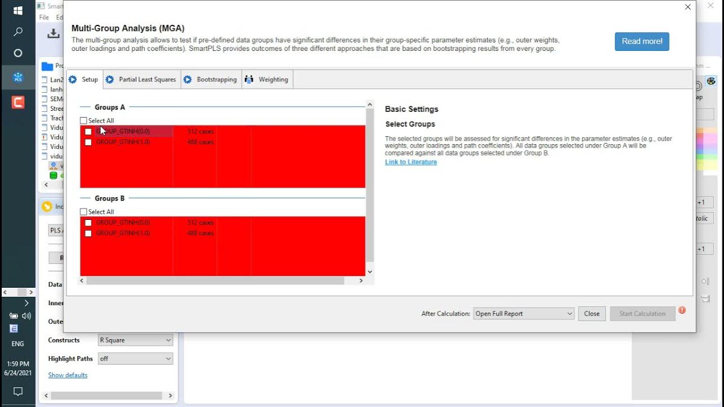Switch to SmartPLS taskbar icon

[x=18, y=77]
